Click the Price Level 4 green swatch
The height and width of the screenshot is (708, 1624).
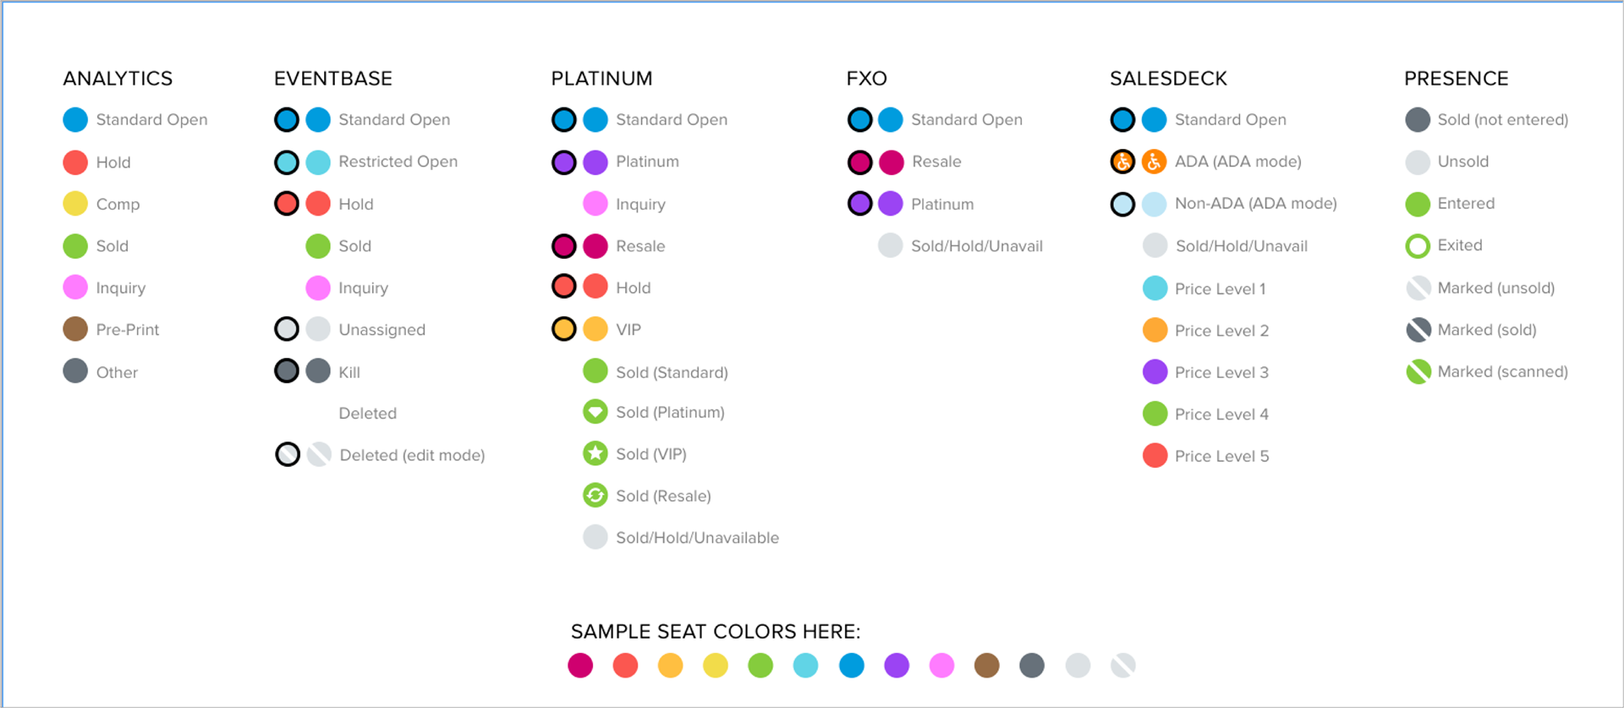tap(1155, 414)
